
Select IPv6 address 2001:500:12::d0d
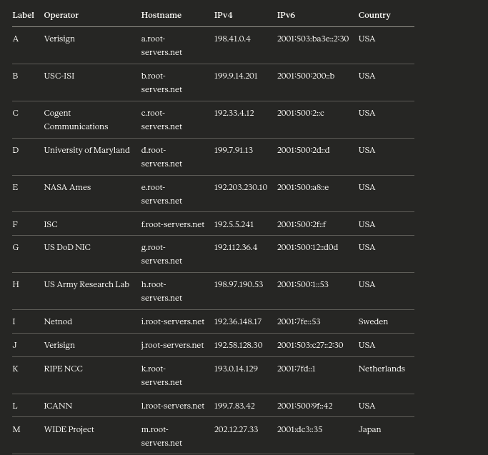point(307,247)
